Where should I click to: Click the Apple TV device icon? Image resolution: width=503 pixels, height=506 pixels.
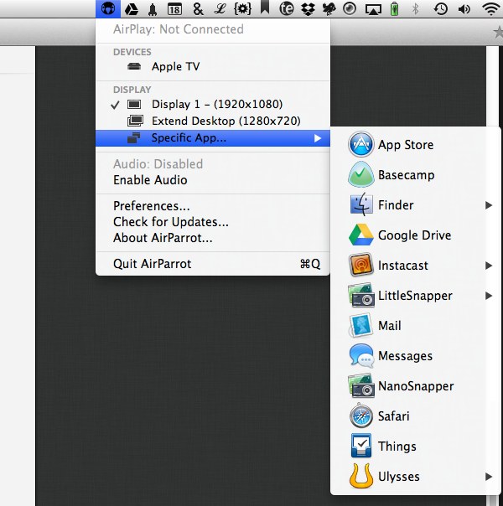134,66
